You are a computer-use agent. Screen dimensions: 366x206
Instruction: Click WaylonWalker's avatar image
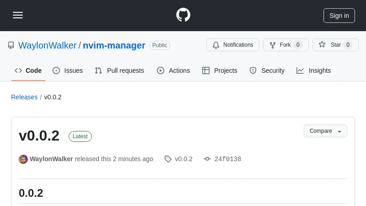pos(23,159)
